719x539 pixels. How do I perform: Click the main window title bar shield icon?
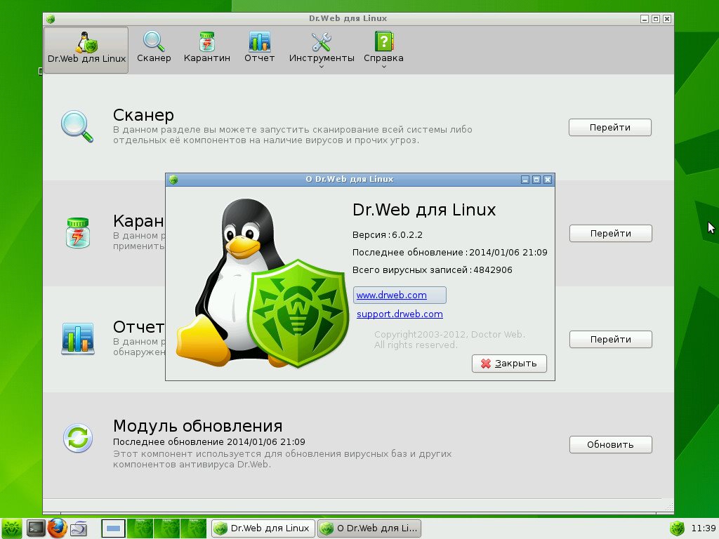click(51, 19)
